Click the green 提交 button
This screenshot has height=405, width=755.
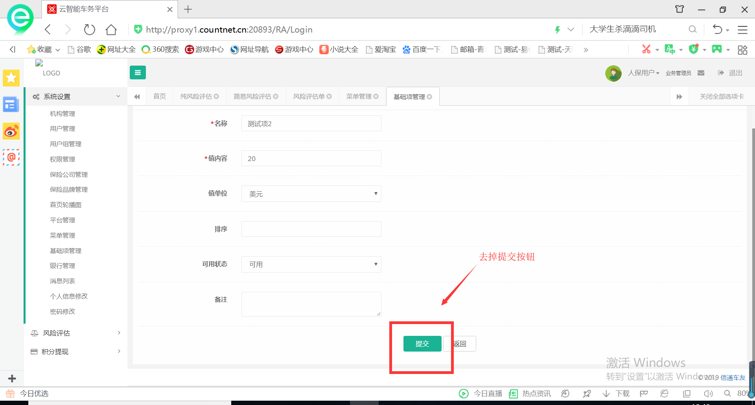(422, 344)
